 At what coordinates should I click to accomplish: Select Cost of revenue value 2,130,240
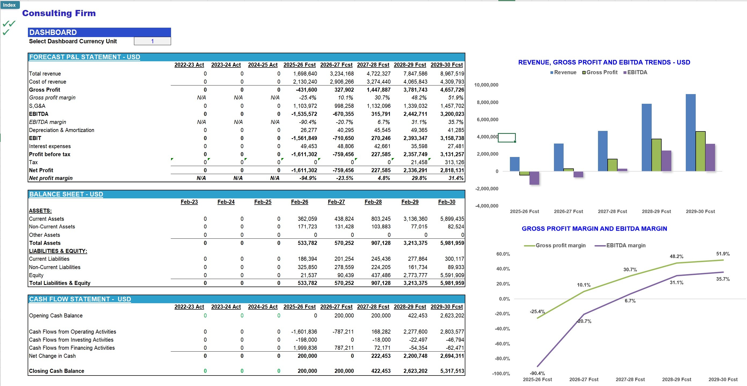tap(305, 82)
